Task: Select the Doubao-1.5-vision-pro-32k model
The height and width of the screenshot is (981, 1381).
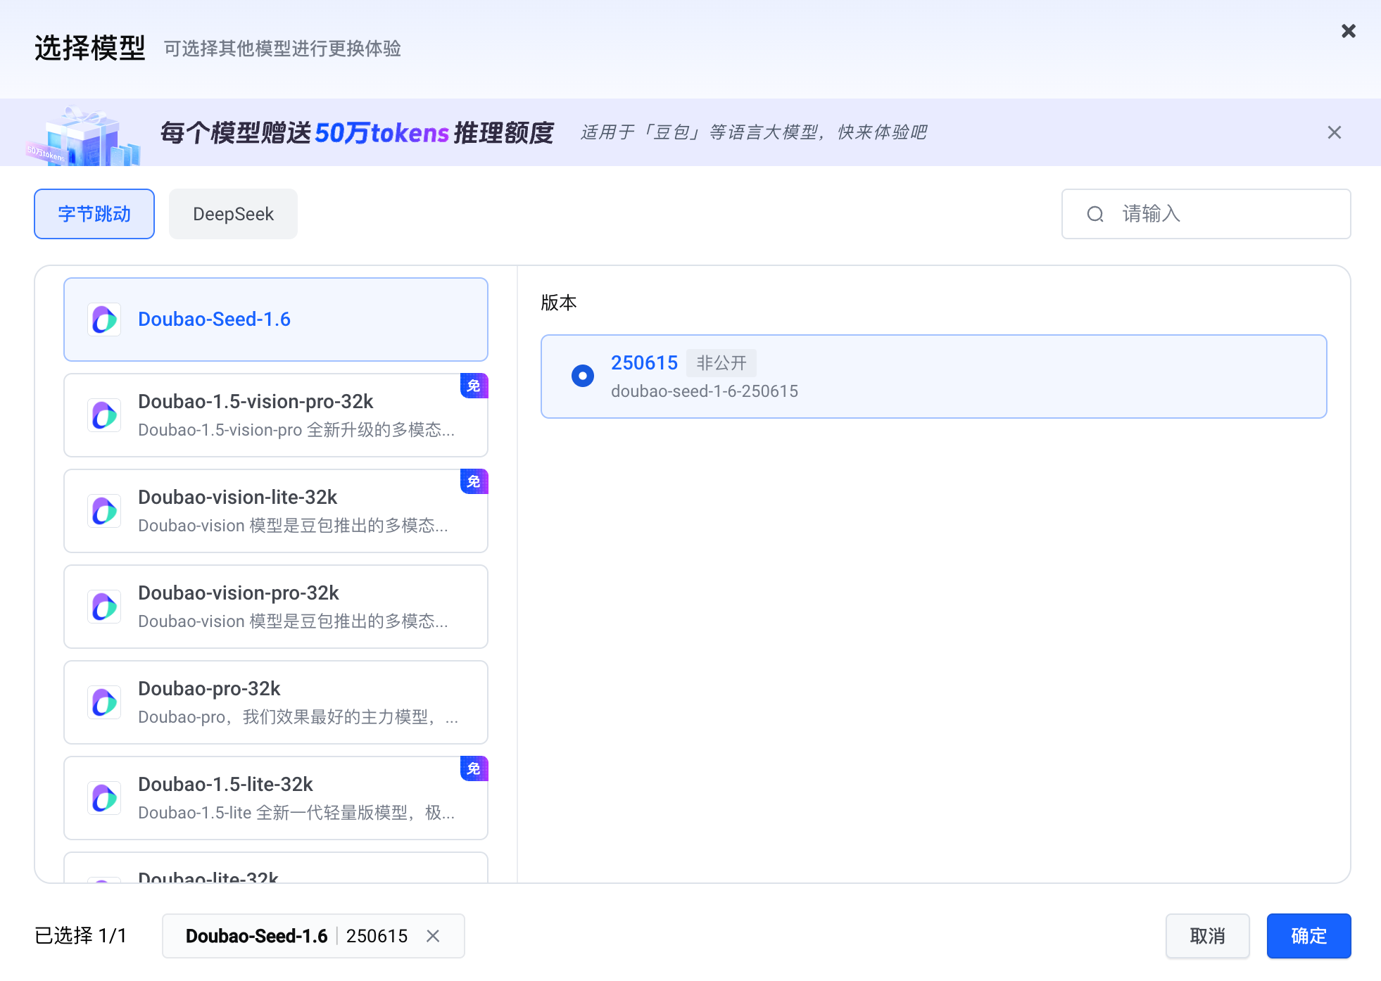Action: [276, 415]
